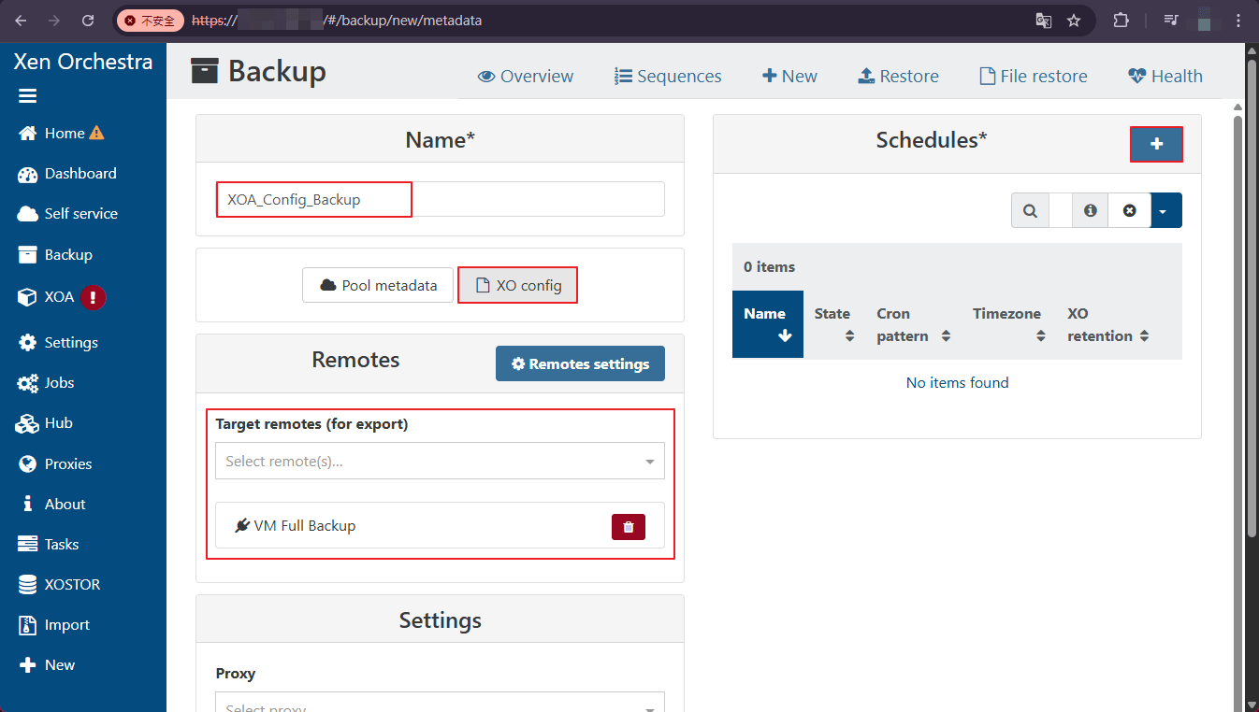View the Tasks list
Screen dimensions: 1259x712
tap(49, 544)
